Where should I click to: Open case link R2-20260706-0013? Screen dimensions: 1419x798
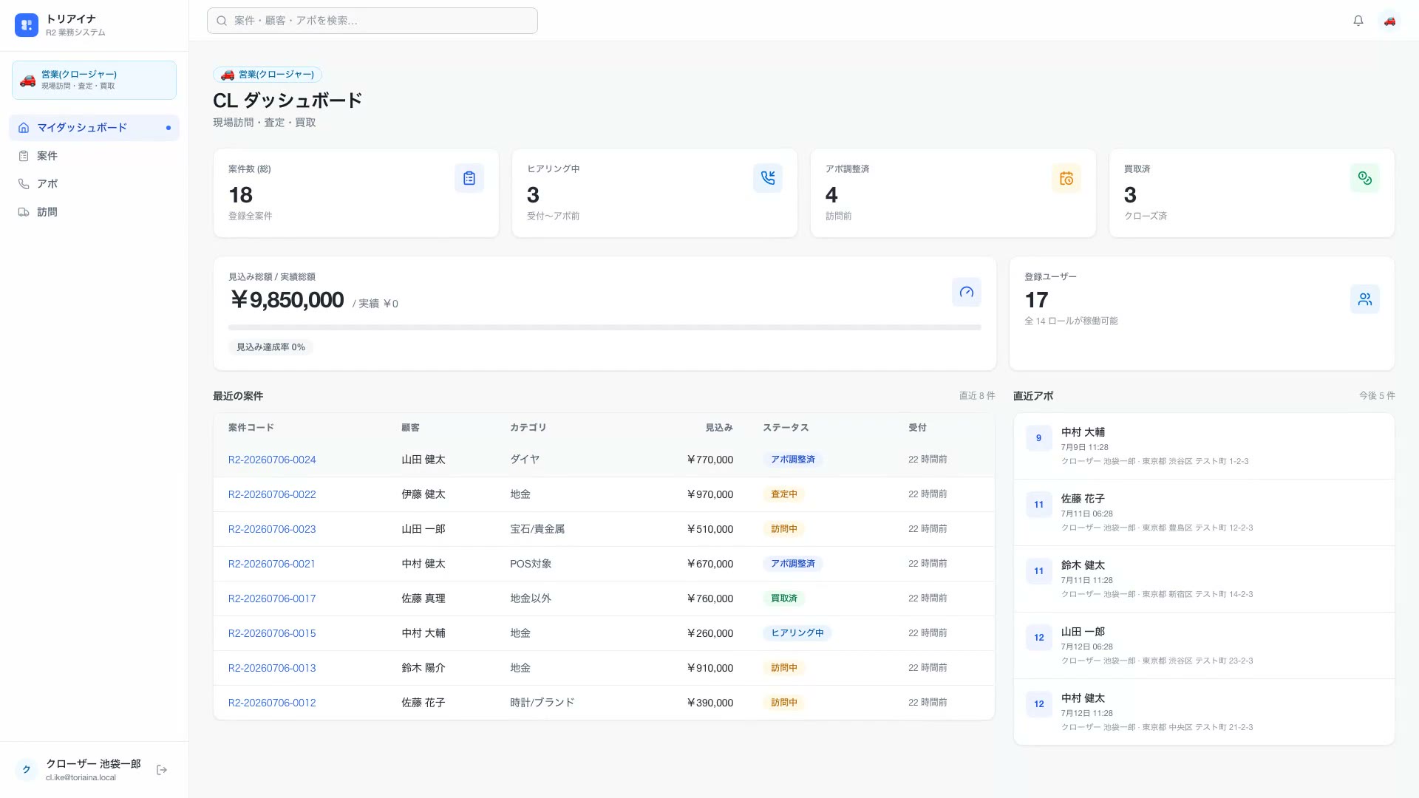[272, 668]
